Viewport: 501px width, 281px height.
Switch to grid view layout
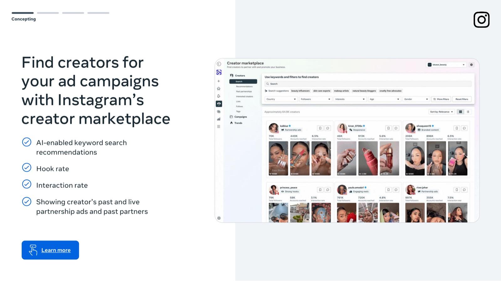coord(460,112)
